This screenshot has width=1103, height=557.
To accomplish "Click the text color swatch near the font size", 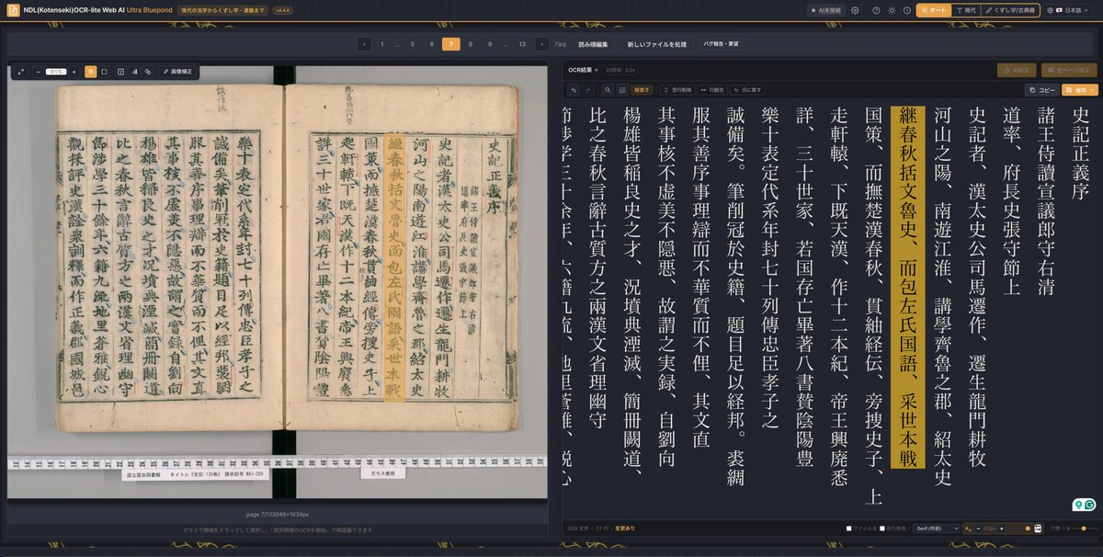I will pyautogui.click(x=1027, y=528).
